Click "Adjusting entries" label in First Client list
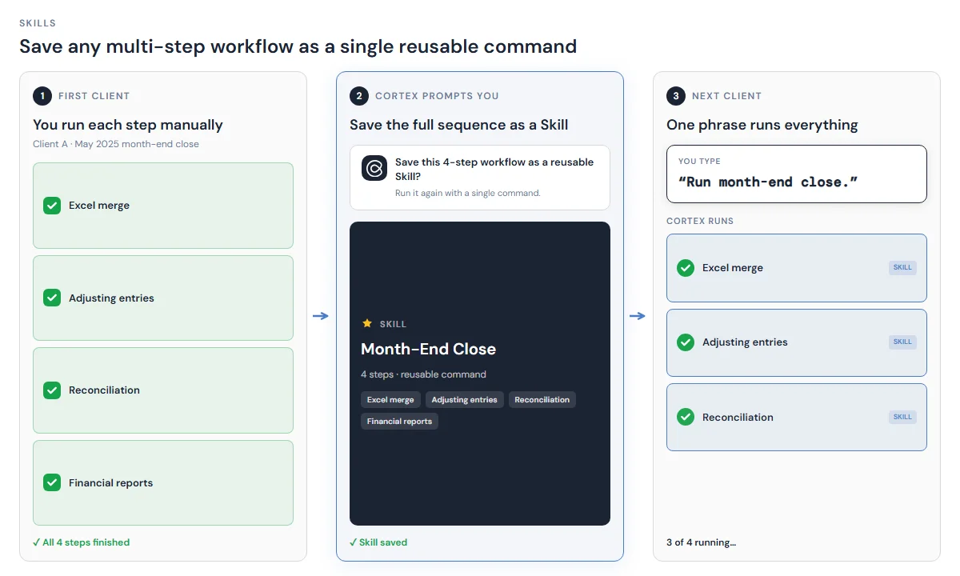The height and width of the screenshot is (576, 960). point(111,298)
